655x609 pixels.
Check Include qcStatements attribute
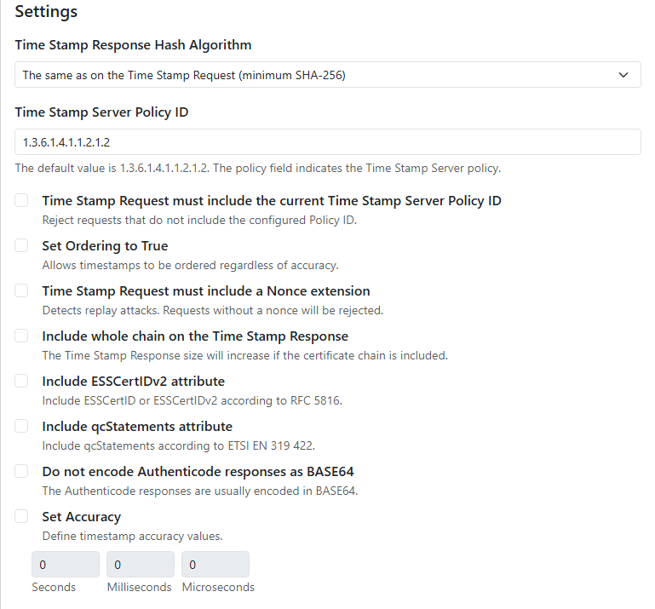(21, 426)
